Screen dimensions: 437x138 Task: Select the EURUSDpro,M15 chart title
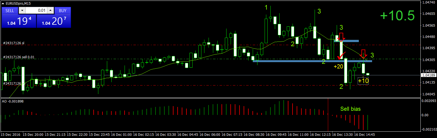click(x=18, y=4)
